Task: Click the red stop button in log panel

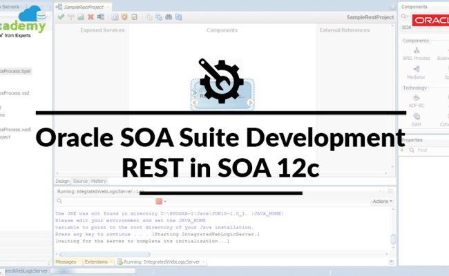Action: tap(159, 201)
